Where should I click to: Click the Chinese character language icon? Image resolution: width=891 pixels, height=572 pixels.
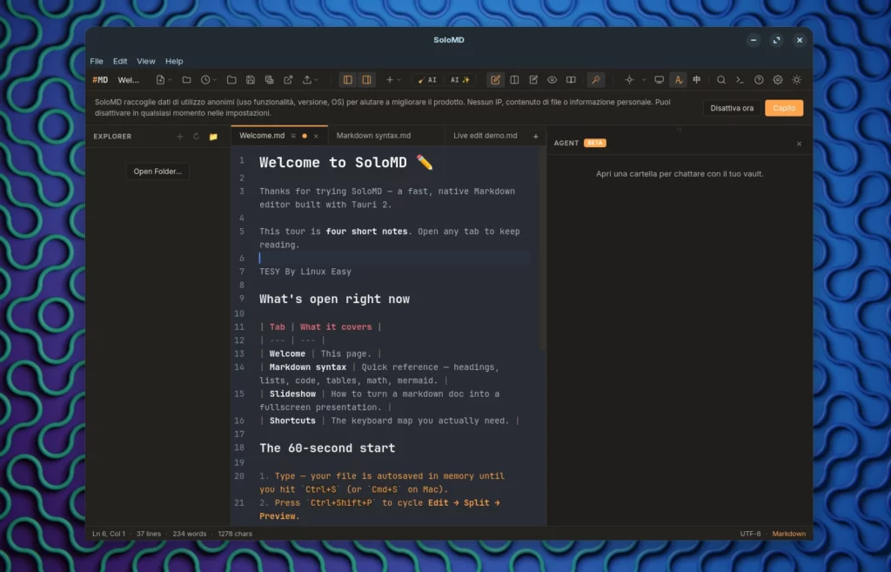(697, 80)
